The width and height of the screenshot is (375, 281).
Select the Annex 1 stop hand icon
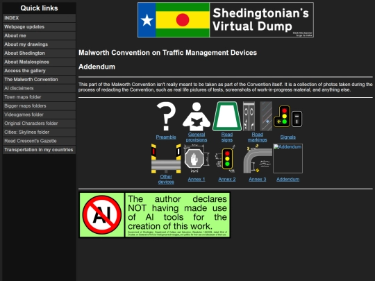[197, 158]
